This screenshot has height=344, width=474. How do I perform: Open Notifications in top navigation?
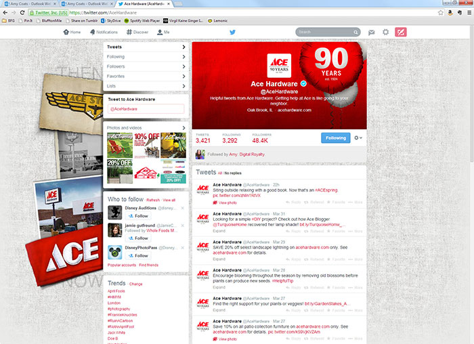tap(104, 32)
